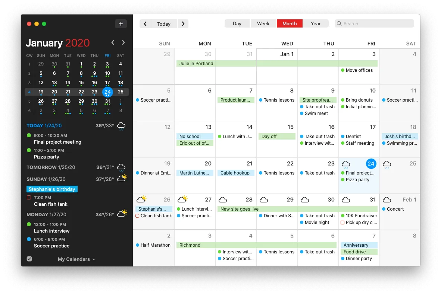Go to next month in main toolbar
The width and height of the screenshot is (441, 291).
pos(183,24)
